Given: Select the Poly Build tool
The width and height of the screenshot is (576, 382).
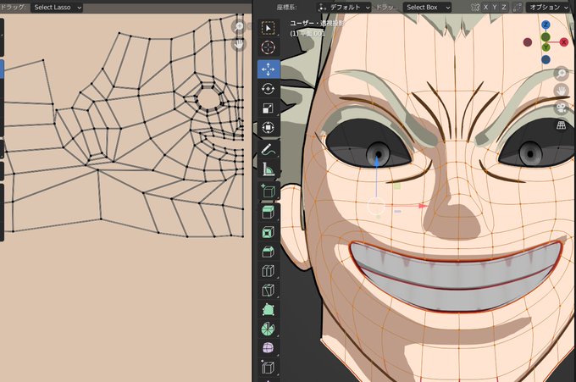Looking at the screenshot, I should pyautogui.click(x=269, y=310).
